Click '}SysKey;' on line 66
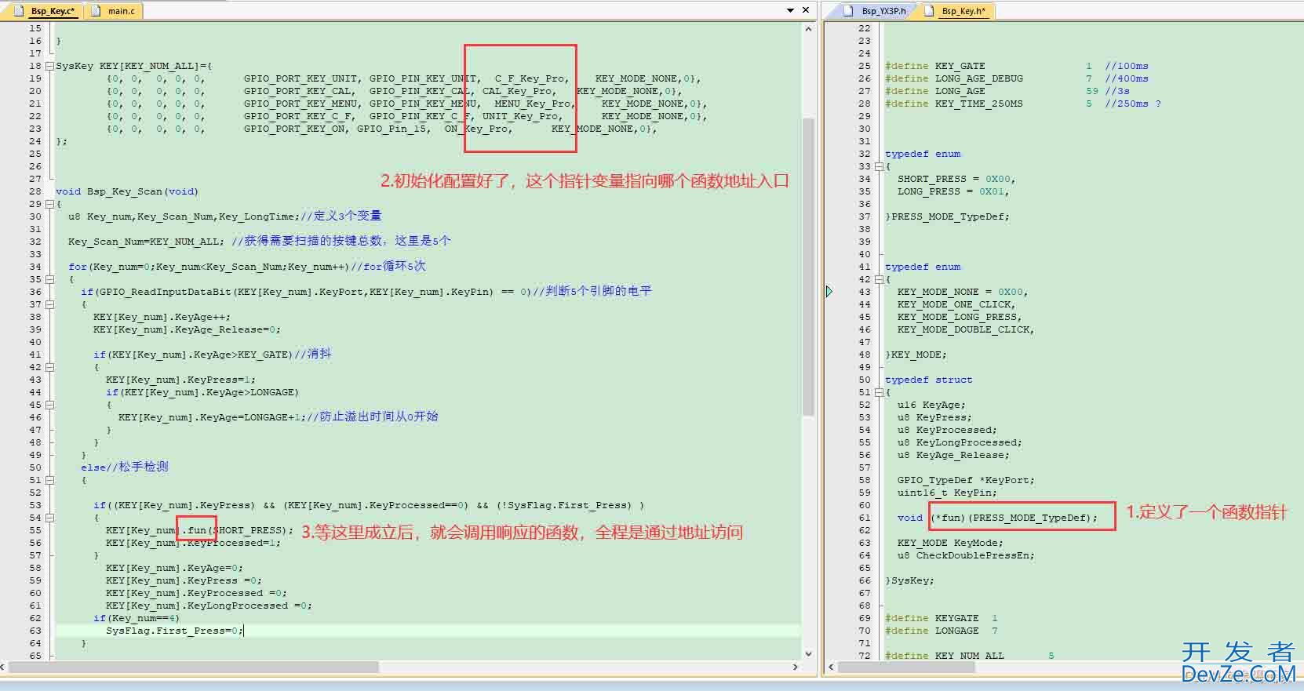The height and width of the screenshot is (691, 1304). pos(910,580)
